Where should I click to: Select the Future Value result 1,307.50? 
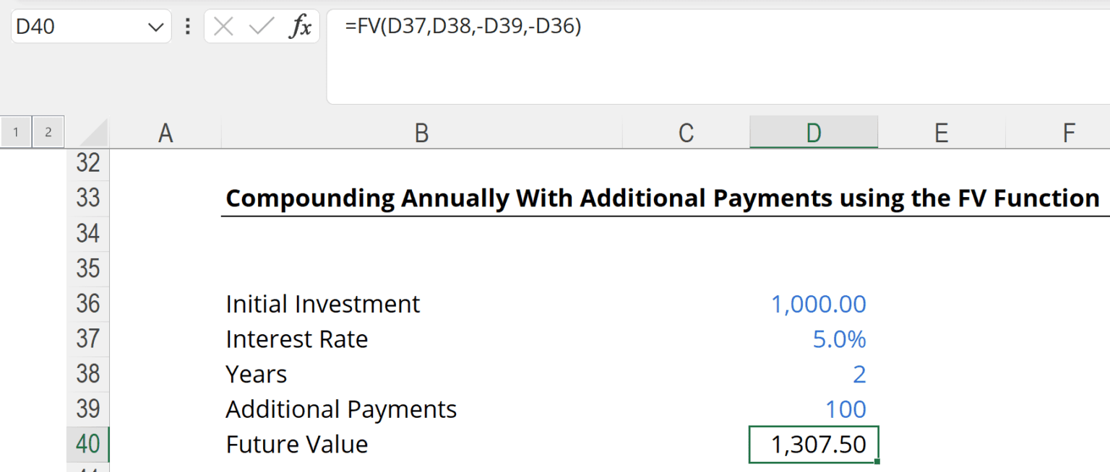814,445
